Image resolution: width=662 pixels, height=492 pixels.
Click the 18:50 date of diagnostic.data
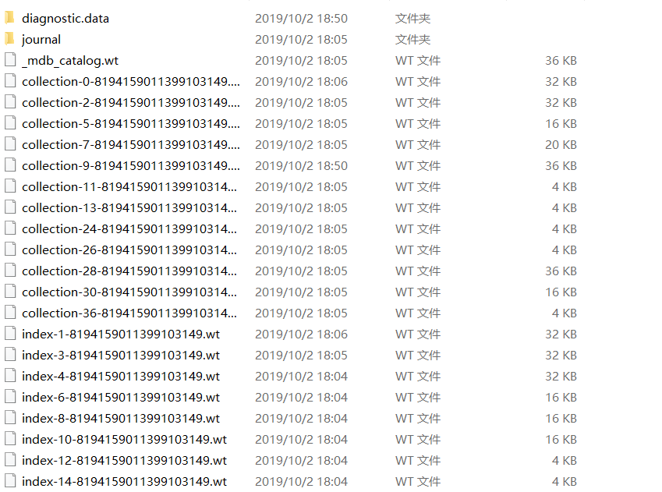coord(302,19)
